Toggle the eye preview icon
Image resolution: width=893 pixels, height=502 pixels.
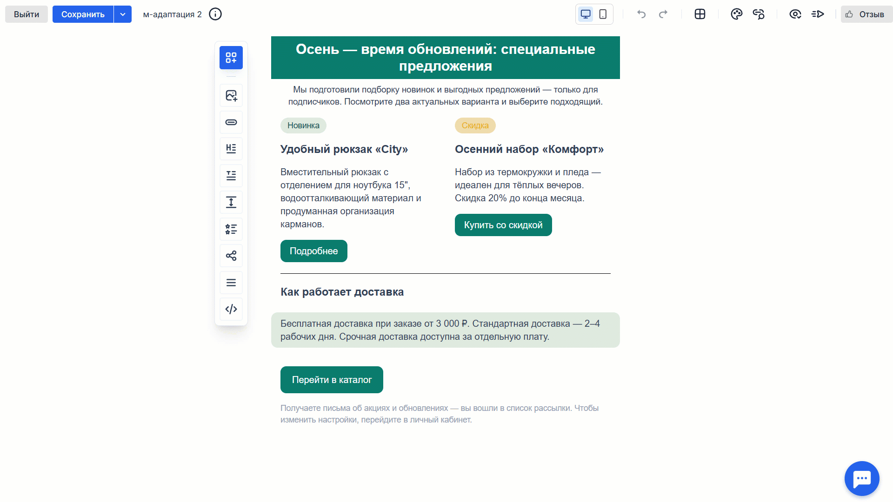[795, 14]
